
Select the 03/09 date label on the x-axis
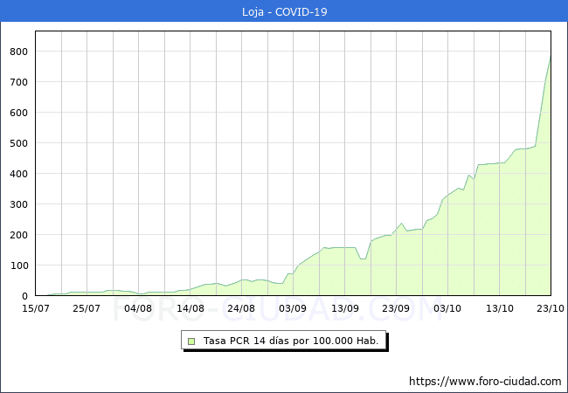[x=293, y=308]
